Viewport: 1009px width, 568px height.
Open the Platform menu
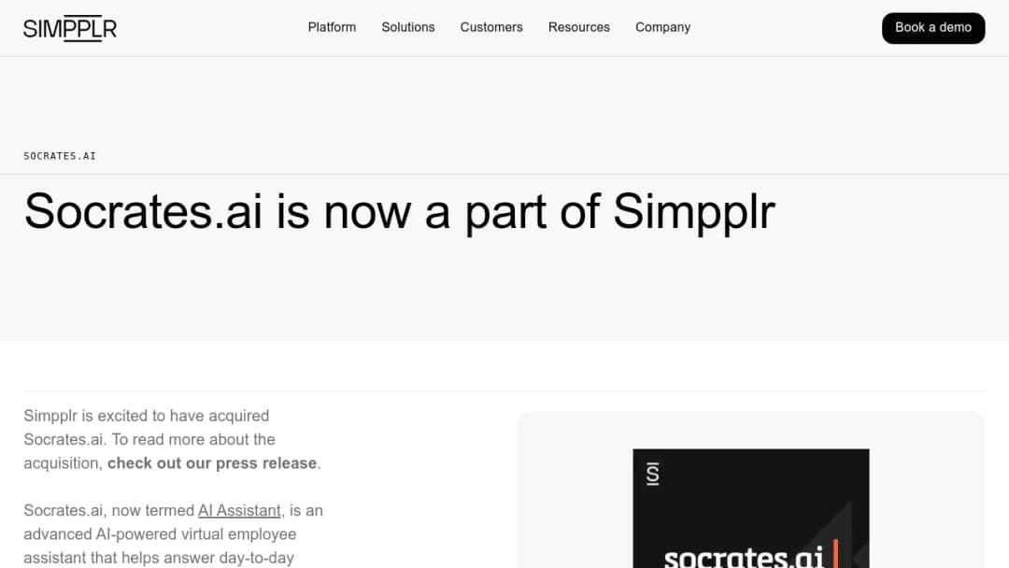tap(332, 28)
